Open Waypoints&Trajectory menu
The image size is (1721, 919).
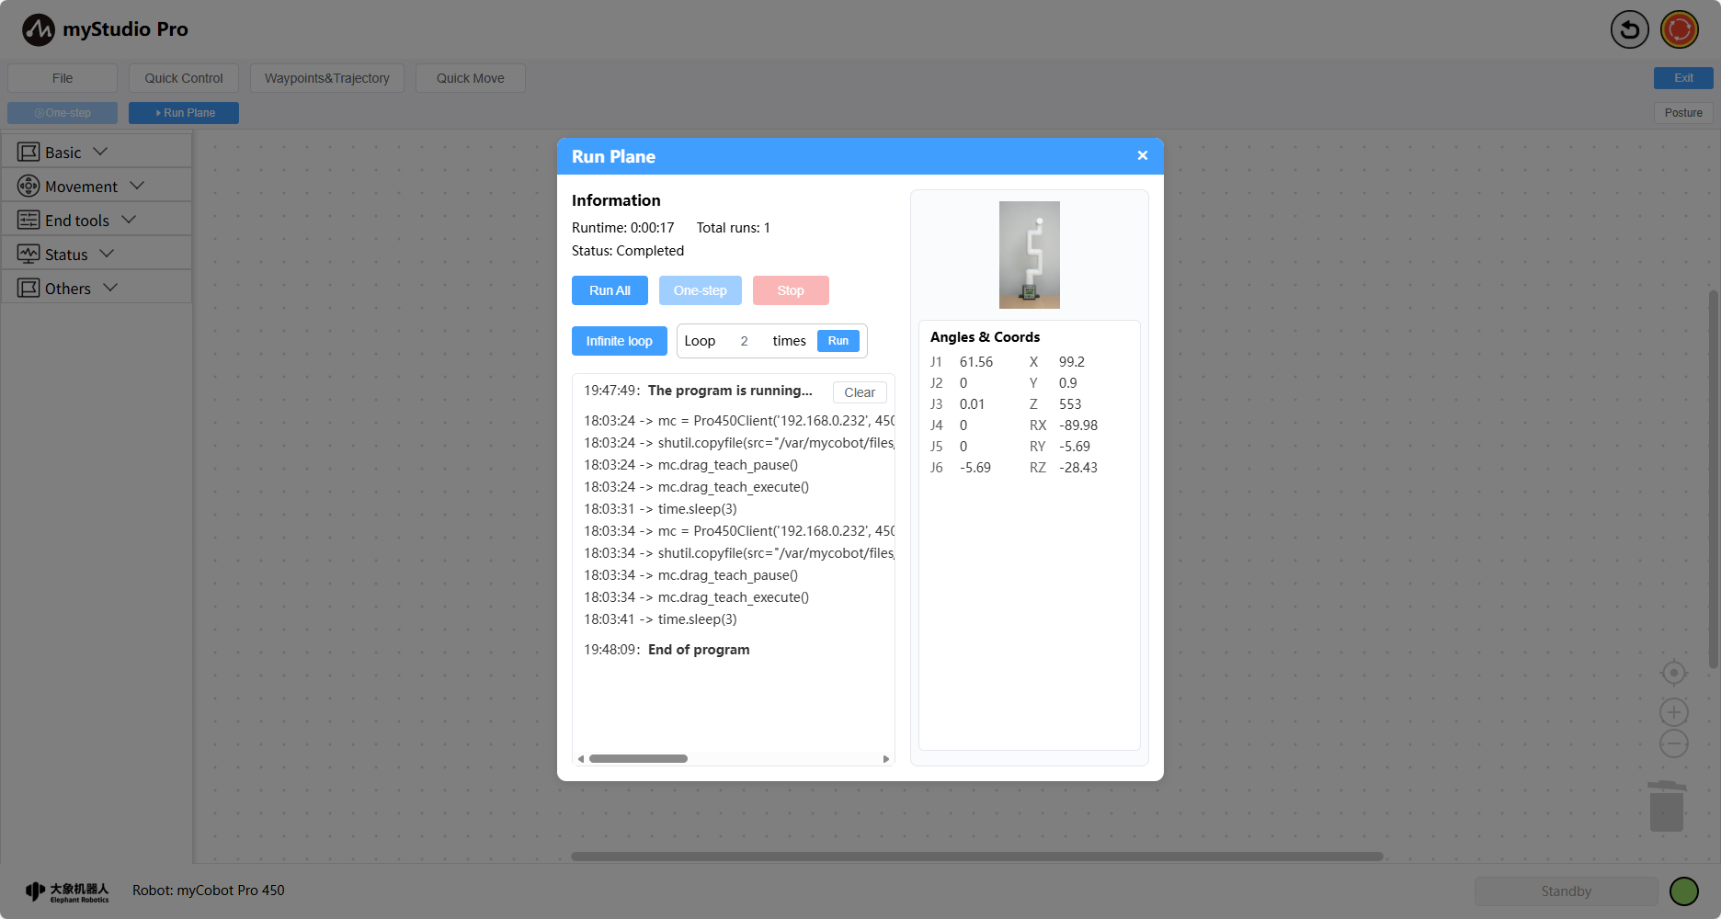coord(326,78)
